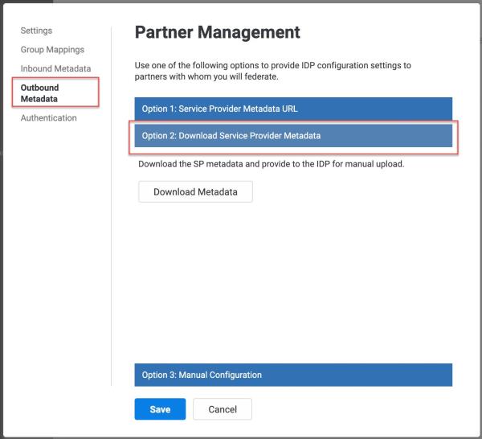Select the Outbound Metadata sidebar item
The image size is (482, 439).
(39, 93)
